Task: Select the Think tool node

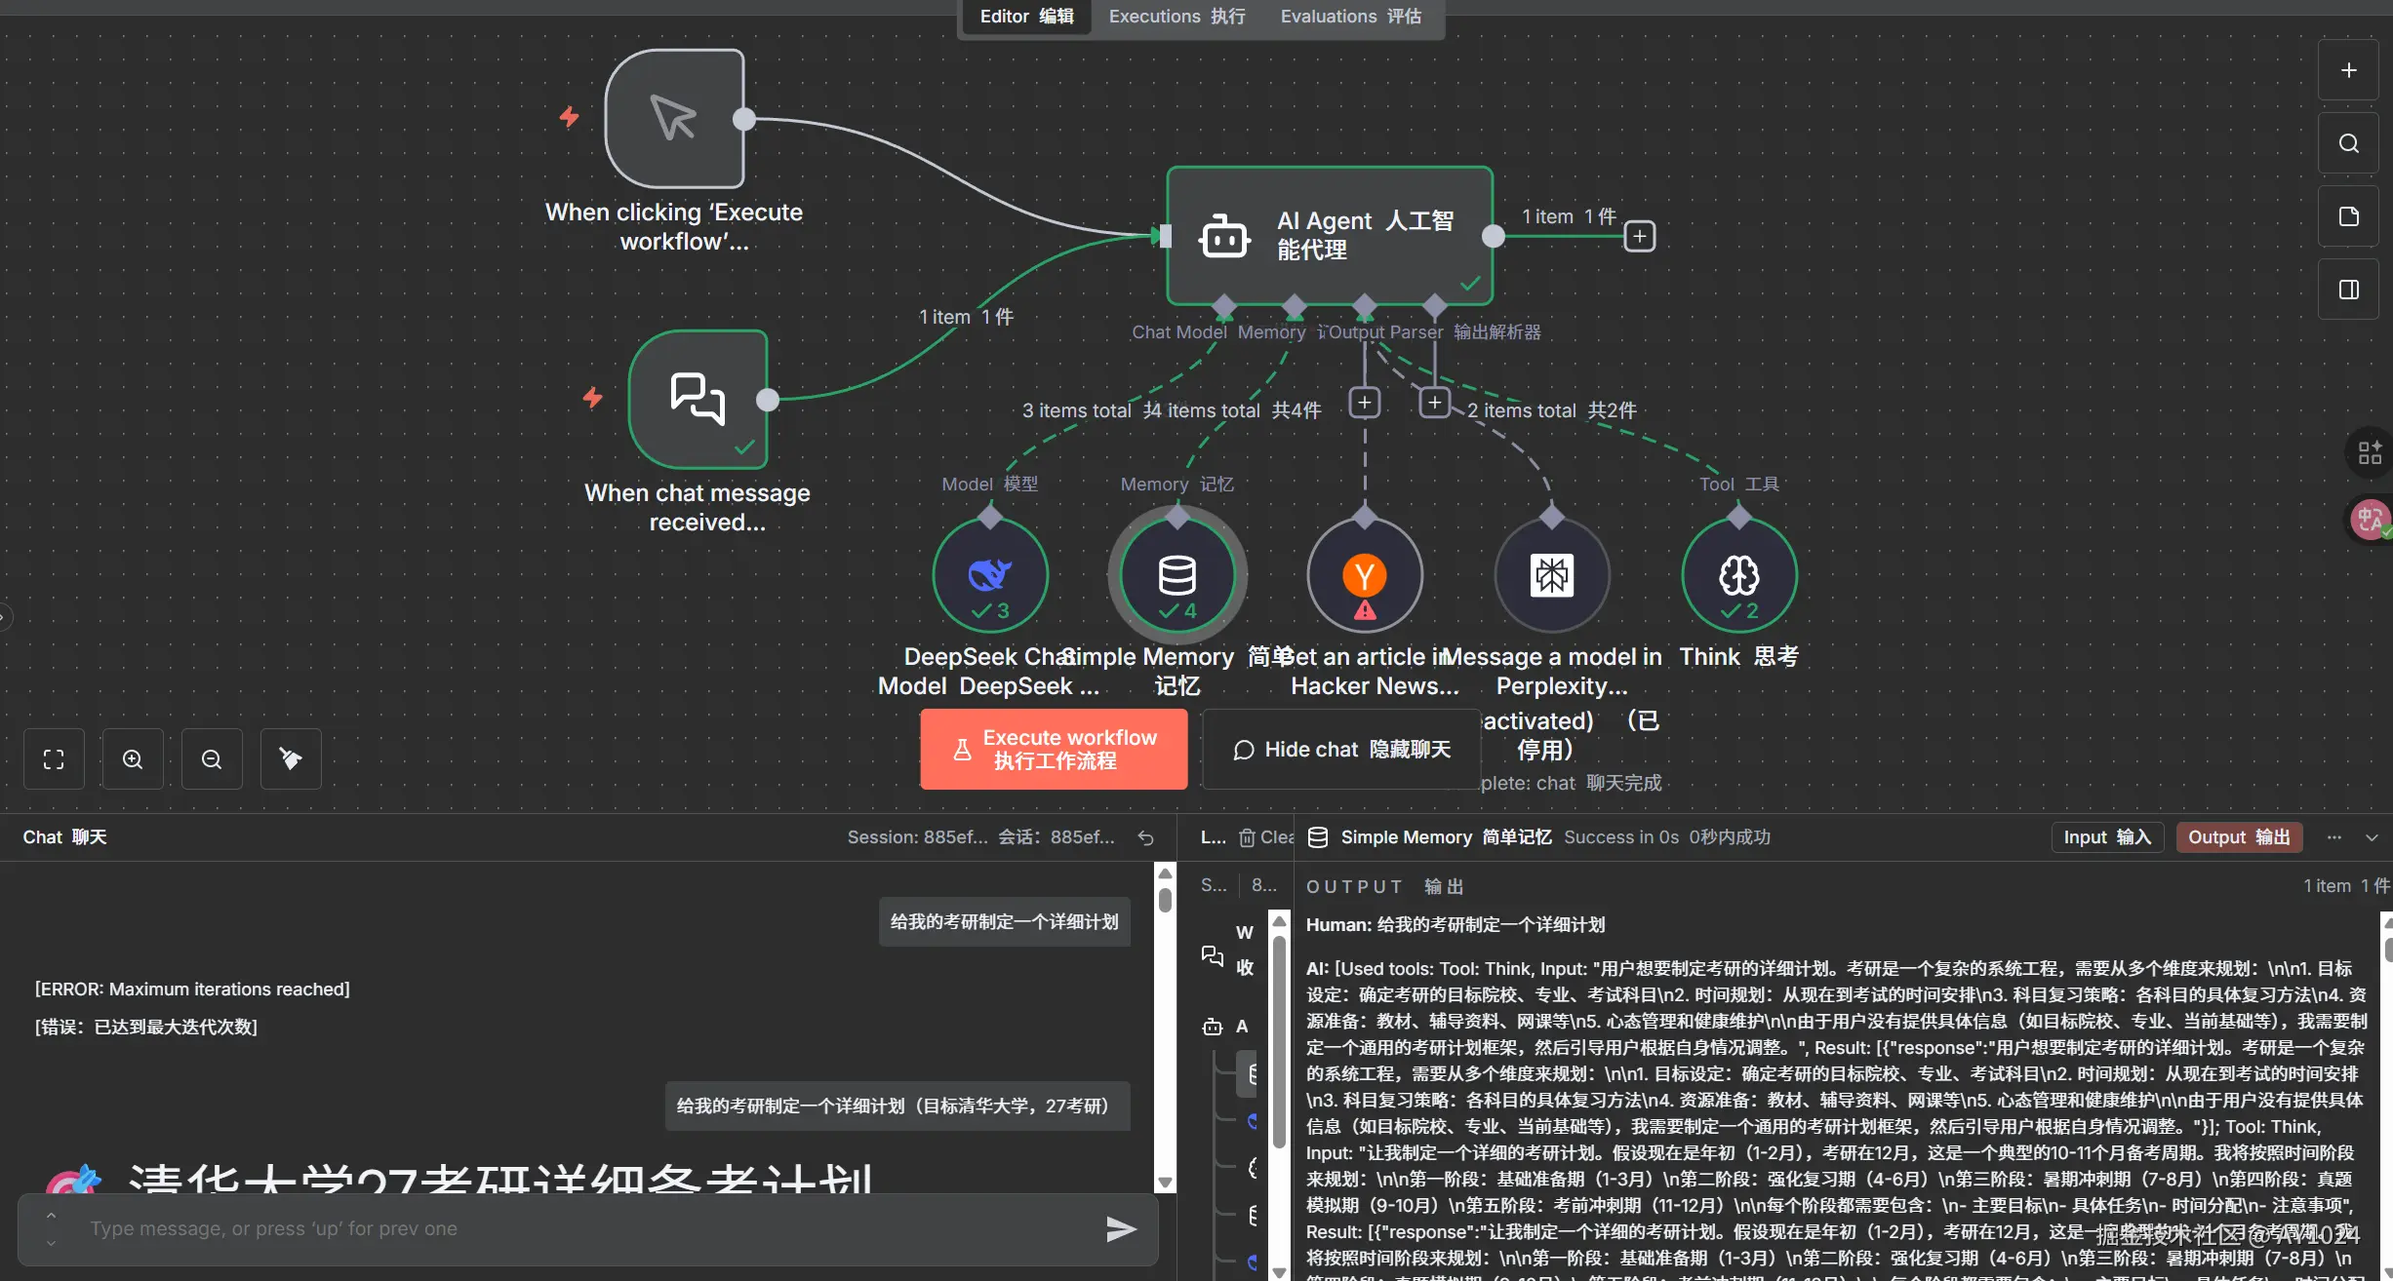Action: (1738, 575)
